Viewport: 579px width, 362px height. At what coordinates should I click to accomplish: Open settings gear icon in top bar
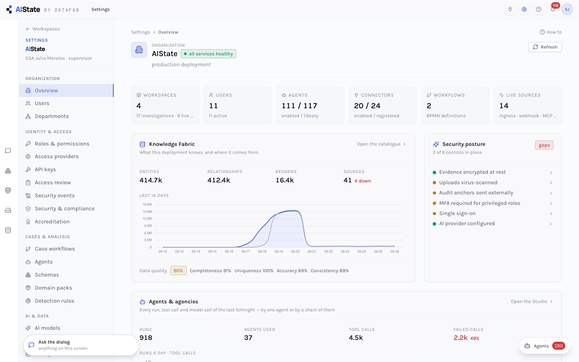pos(524,9)
